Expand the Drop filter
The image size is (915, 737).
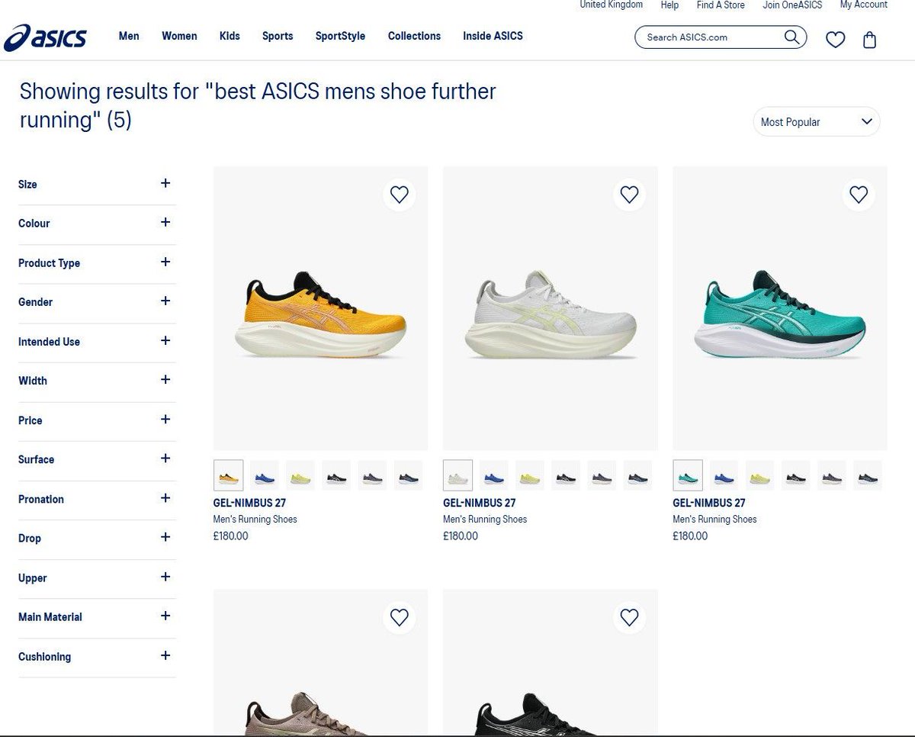coord(97,538)
